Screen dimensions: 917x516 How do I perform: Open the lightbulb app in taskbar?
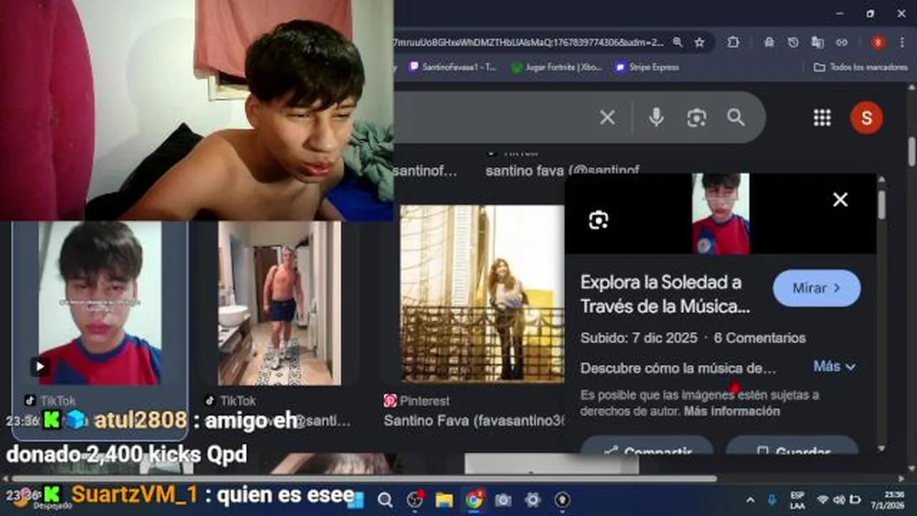tap(562, 500)
